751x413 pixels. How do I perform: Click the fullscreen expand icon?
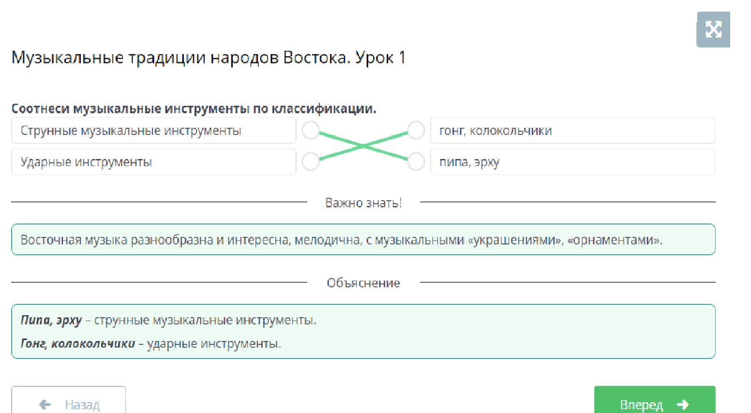713,30
